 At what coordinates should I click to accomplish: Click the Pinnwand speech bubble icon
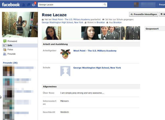click(x=5, y=41)
